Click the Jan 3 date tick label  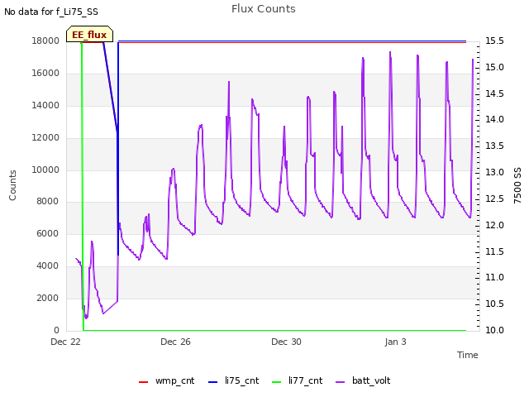click(395, 342)
